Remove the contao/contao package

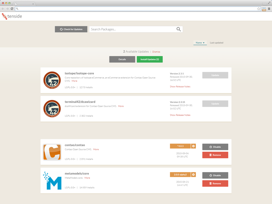(x=215, y=155)
